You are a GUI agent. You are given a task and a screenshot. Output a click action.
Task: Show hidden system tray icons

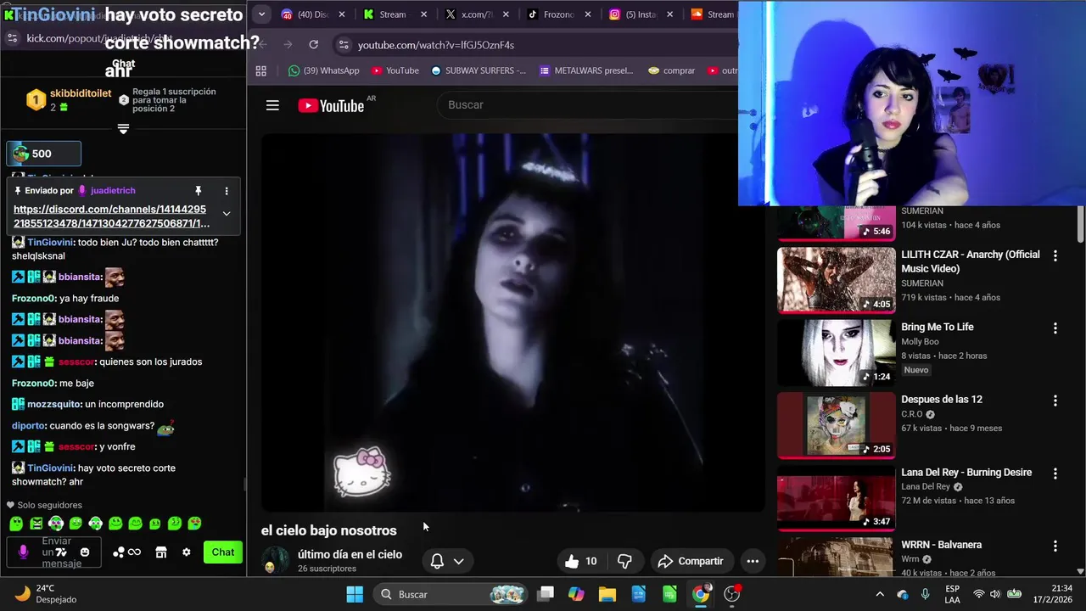880,594
